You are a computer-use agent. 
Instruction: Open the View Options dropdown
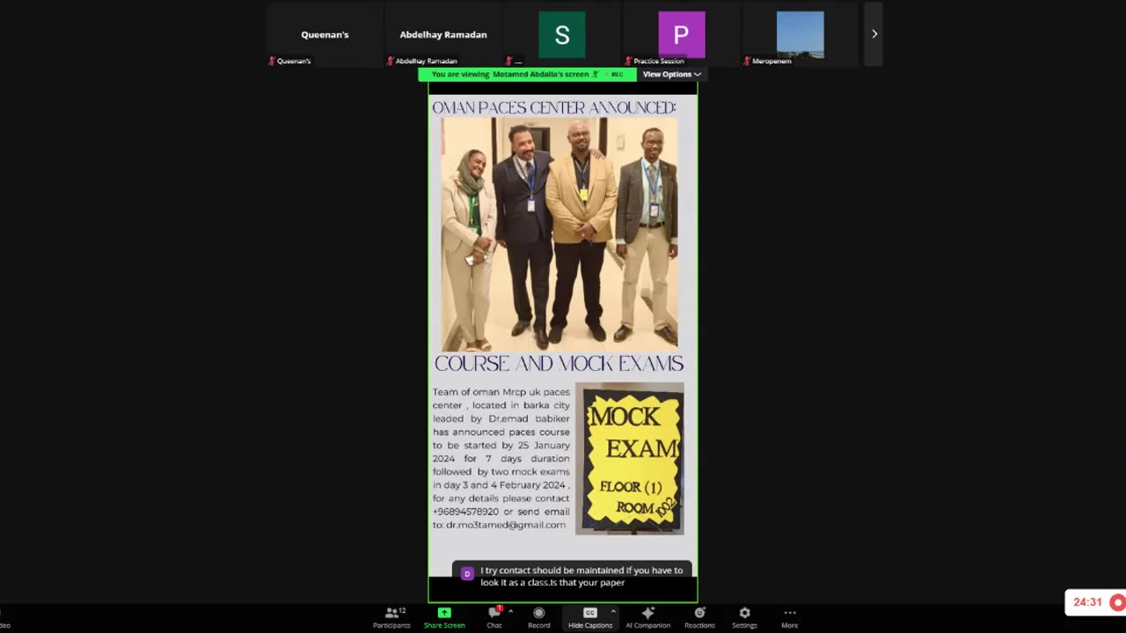[x=672, y=75]
